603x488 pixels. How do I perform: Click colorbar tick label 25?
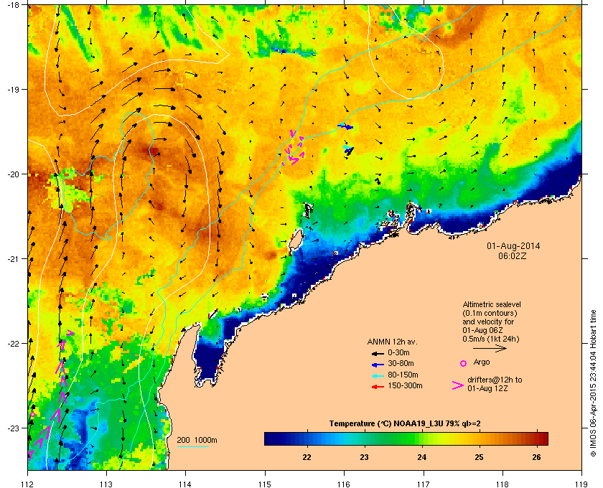click(x=479, y=457)
